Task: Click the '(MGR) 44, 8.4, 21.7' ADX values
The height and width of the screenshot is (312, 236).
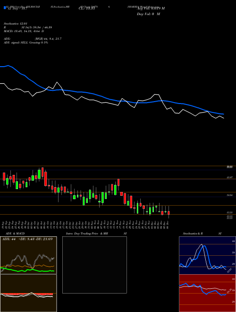Action: tap(48, 39)
